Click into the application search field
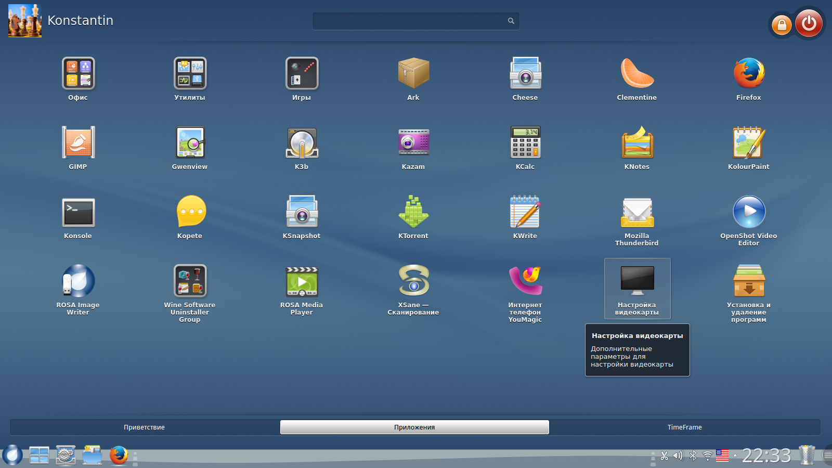Screen dimensions: 832x468 [x=415, y=21]
